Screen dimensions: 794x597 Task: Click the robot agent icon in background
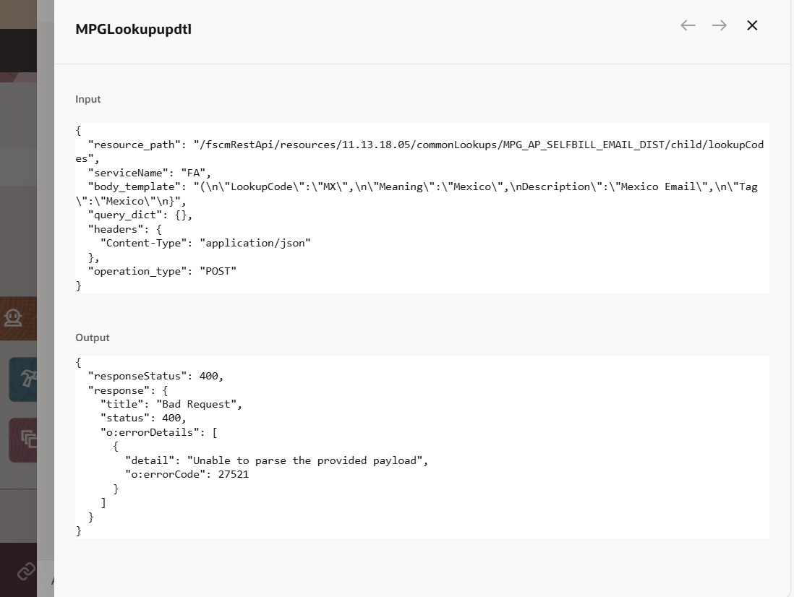[13, 317]
